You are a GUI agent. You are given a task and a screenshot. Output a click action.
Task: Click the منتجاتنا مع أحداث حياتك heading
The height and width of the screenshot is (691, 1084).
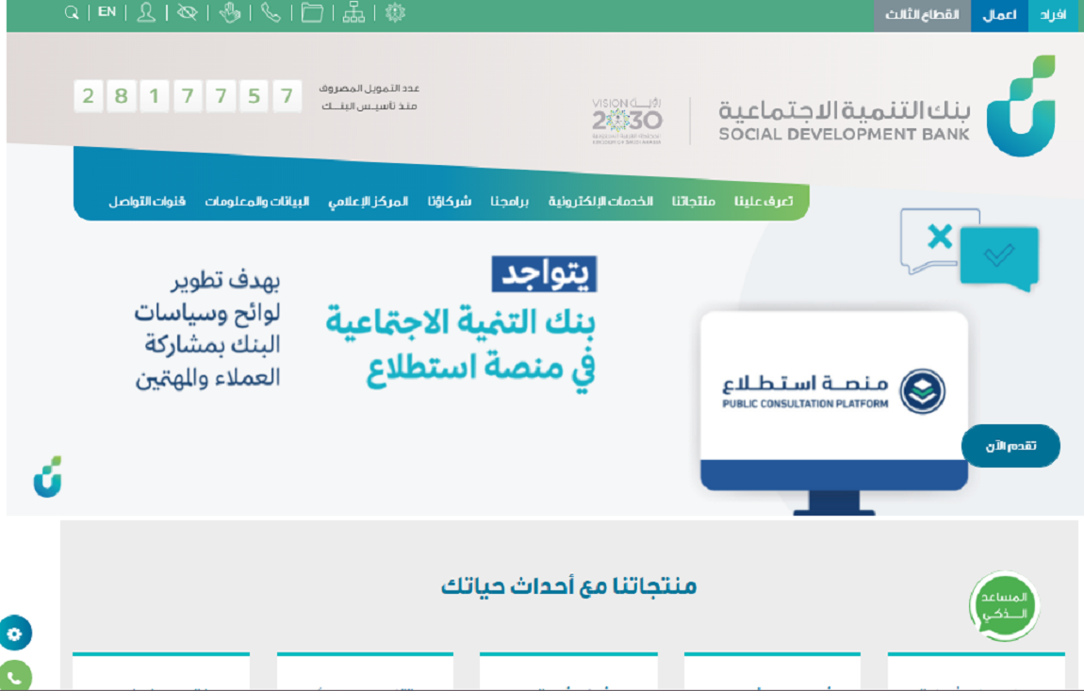[x=568, y=585]
